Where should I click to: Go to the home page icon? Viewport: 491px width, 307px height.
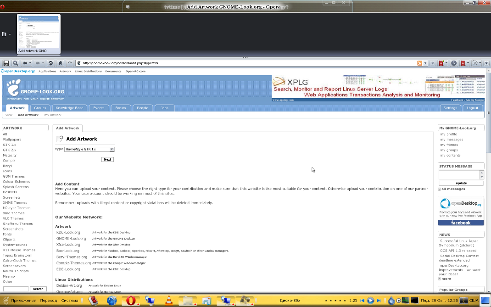coord(60,63)
